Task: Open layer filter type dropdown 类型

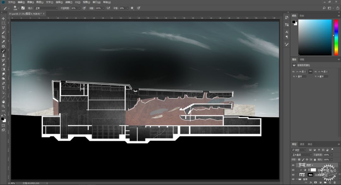Action: (299, 150)
